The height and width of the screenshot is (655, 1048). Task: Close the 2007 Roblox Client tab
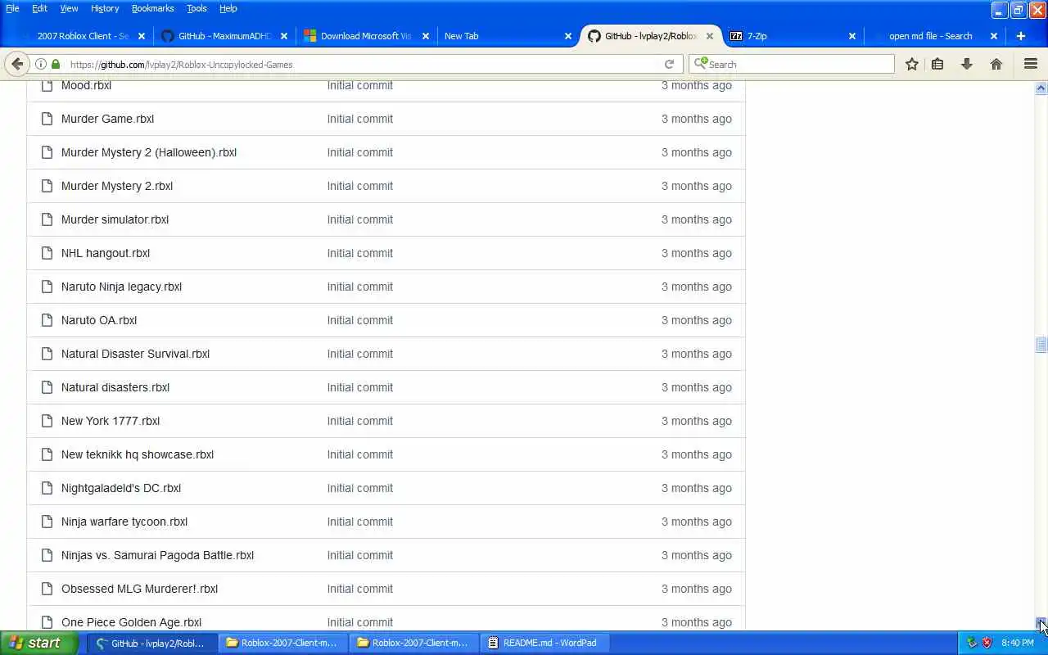(142, 36)
